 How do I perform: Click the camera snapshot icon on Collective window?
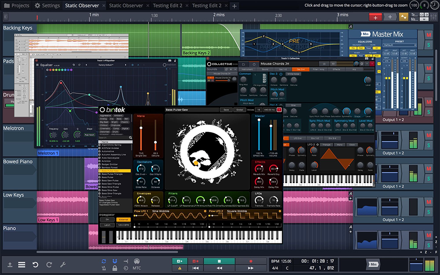click(367, 59)
